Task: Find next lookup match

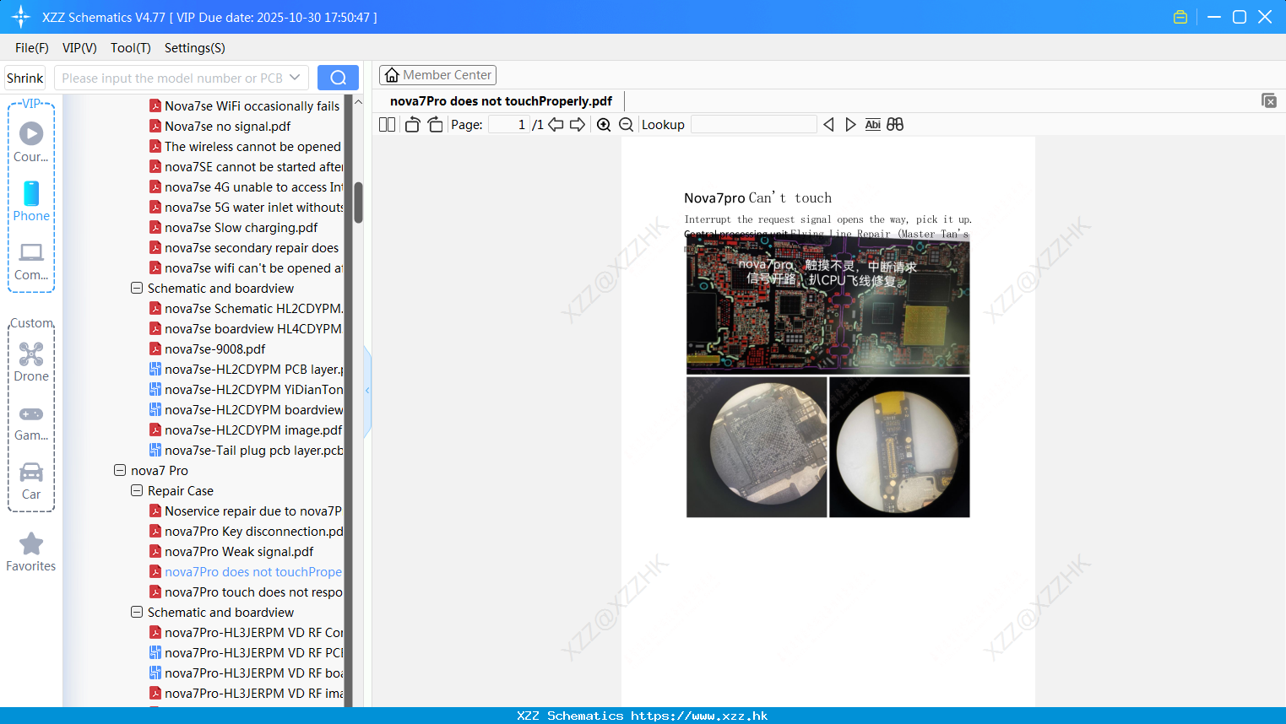Action: [850, 124]
